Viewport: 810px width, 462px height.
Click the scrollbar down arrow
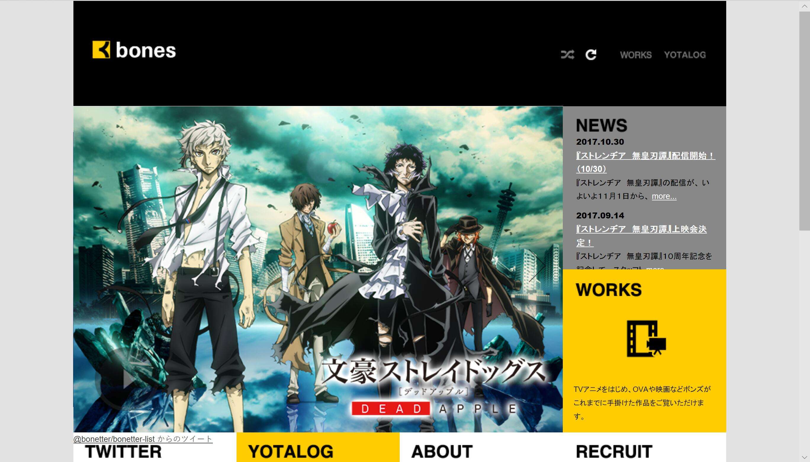point(804,457)
